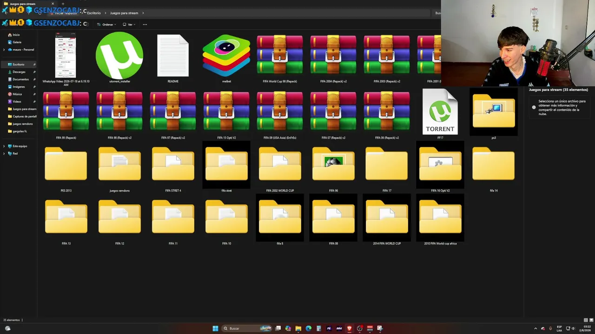Add a new Explorer tab
The image size is (595, 334).
(x=63, y=4)
